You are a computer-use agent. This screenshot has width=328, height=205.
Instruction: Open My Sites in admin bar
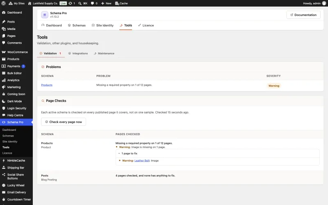tap(16, 3)
